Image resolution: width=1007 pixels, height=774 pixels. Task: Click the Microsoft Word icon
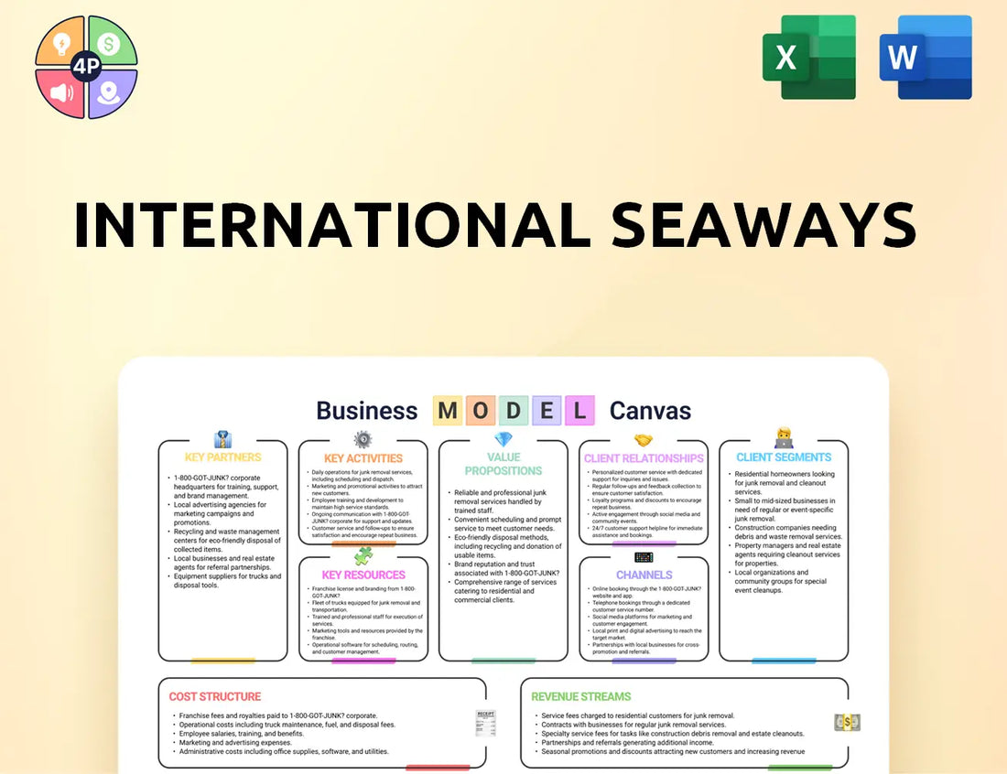tap(926, 57)
